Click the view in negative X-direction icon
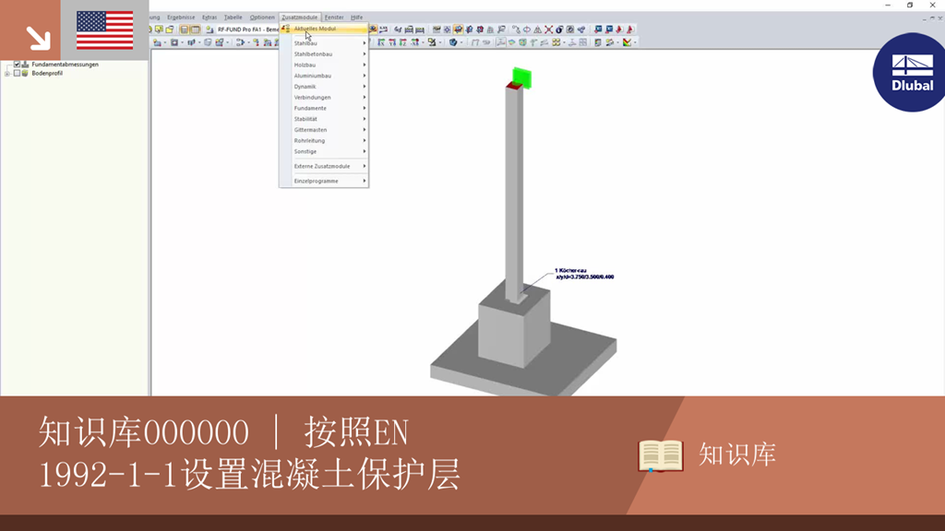Screen dimensions: 945x531 (414, 42)
